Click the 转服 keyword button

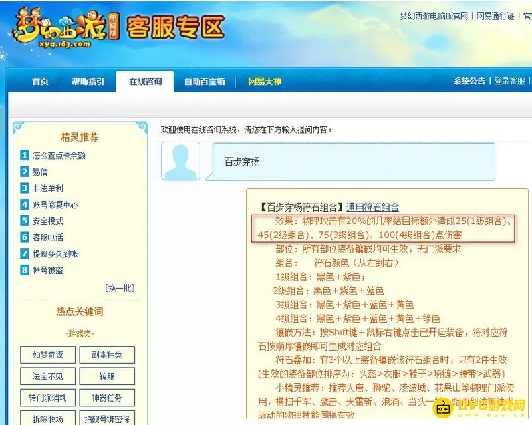click(x=107, y=376)
